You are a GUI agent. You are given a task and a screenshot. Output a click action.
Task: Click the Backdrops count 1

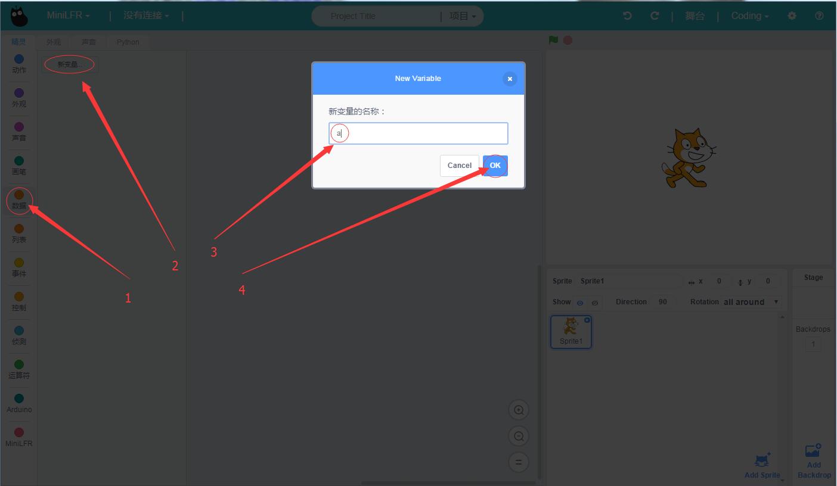pos(813,344)
